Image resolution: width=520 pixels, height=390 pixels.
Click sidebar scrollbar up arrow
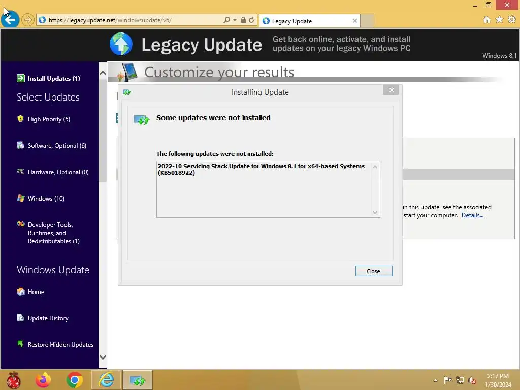coord(103,73)
